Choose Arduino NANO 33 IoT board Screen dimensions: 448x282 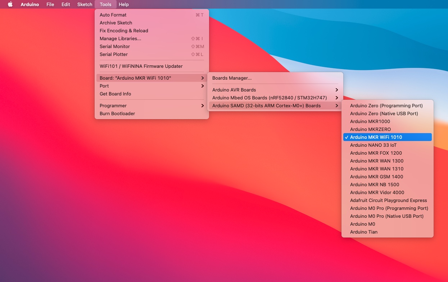[373, 145]
